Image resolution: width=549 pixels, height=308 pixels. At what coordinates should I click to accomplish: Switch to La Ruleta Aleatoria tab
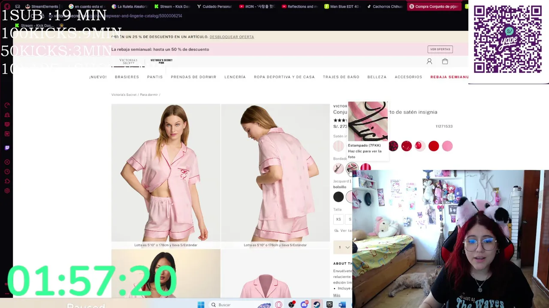click(x=130, y=6)
